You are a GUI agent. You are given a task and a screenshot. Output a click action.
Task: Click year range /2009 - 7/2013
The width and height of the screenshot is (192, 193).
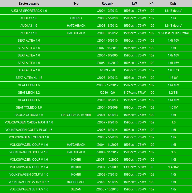[107, 175]
